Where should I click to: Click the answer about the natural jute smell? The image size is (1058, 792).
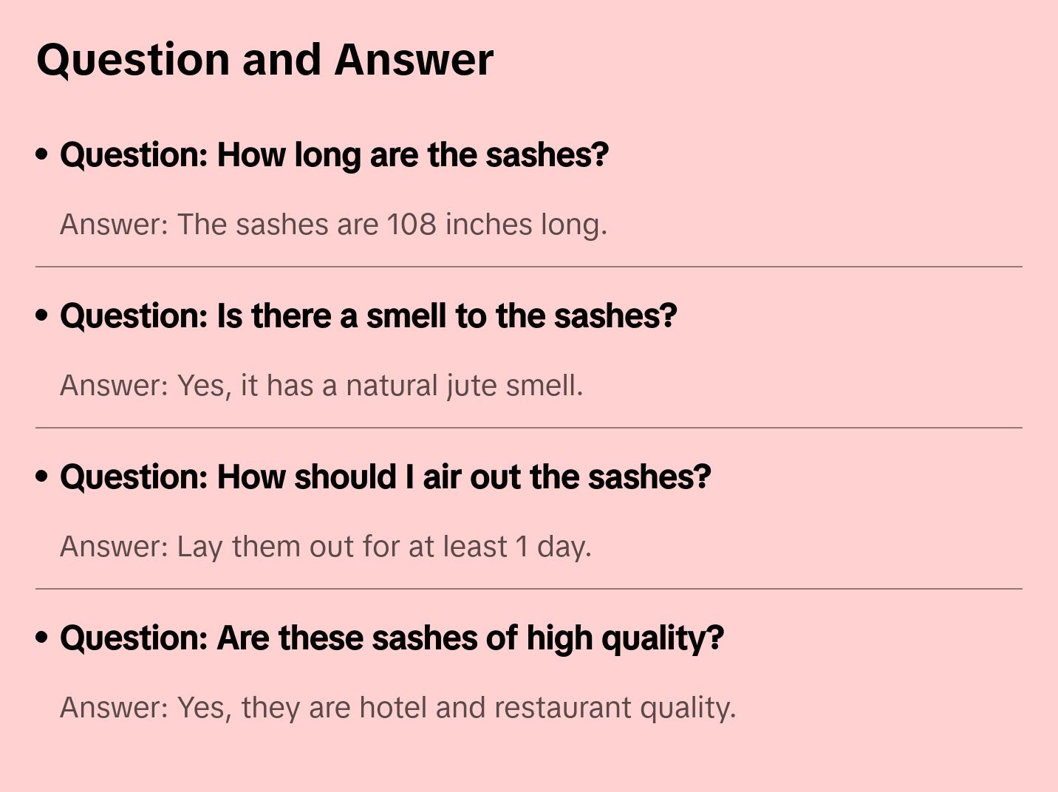point(321,386)
